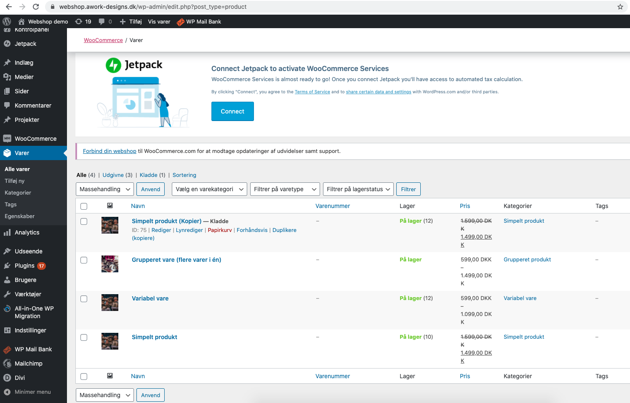Sort by the image column header icon
The height and width of the screenshot is (403, 630).
click(x=110, y=205)
